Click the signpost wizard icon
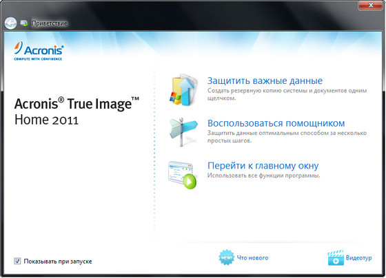The width and height of the screenshot is (386, 278). pos(183,131)
